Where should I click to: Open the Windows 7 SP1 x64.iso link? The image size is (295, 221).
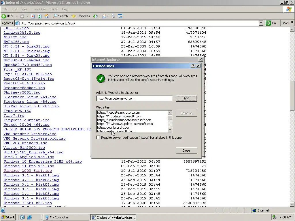click(x=28, y=203)
